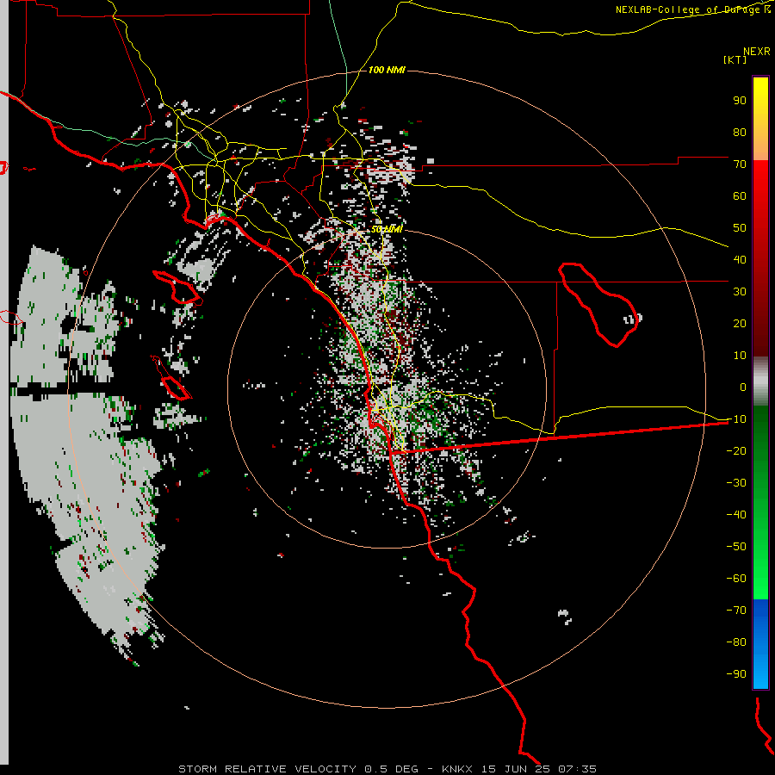
Task: Click the 10 value on the velocity scale
Action: 740,356
